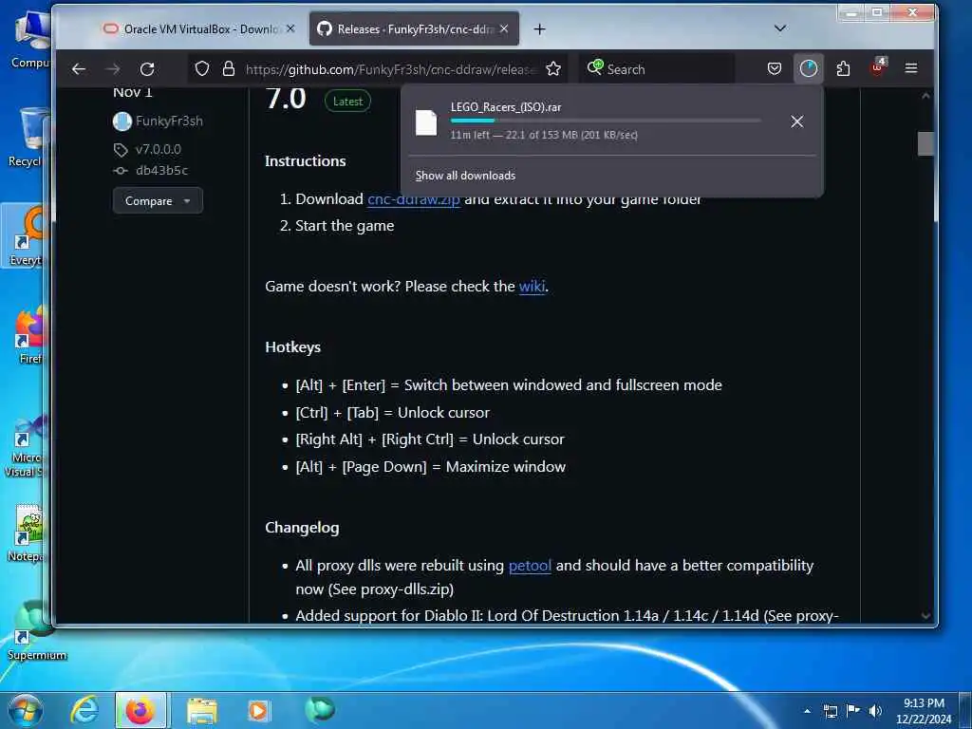Click '[Alt] + [Page Down] = Maximize window' line

pos(431,467)
